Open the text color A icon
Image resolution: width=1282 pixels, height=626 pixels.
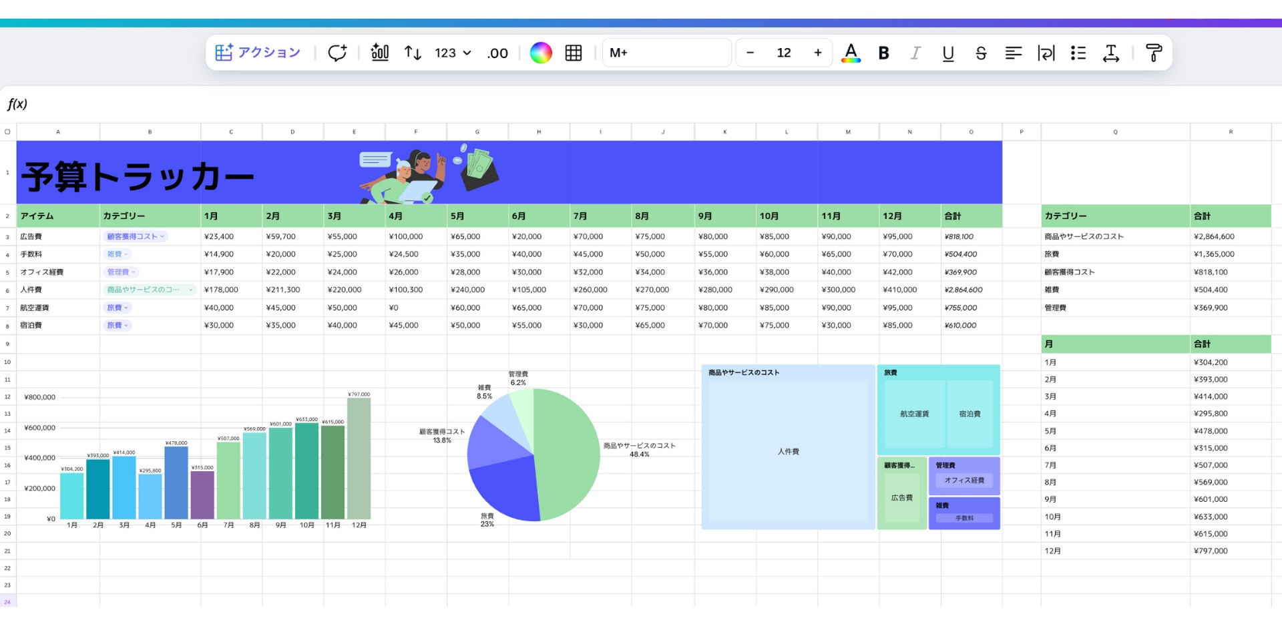click(851, 53)
